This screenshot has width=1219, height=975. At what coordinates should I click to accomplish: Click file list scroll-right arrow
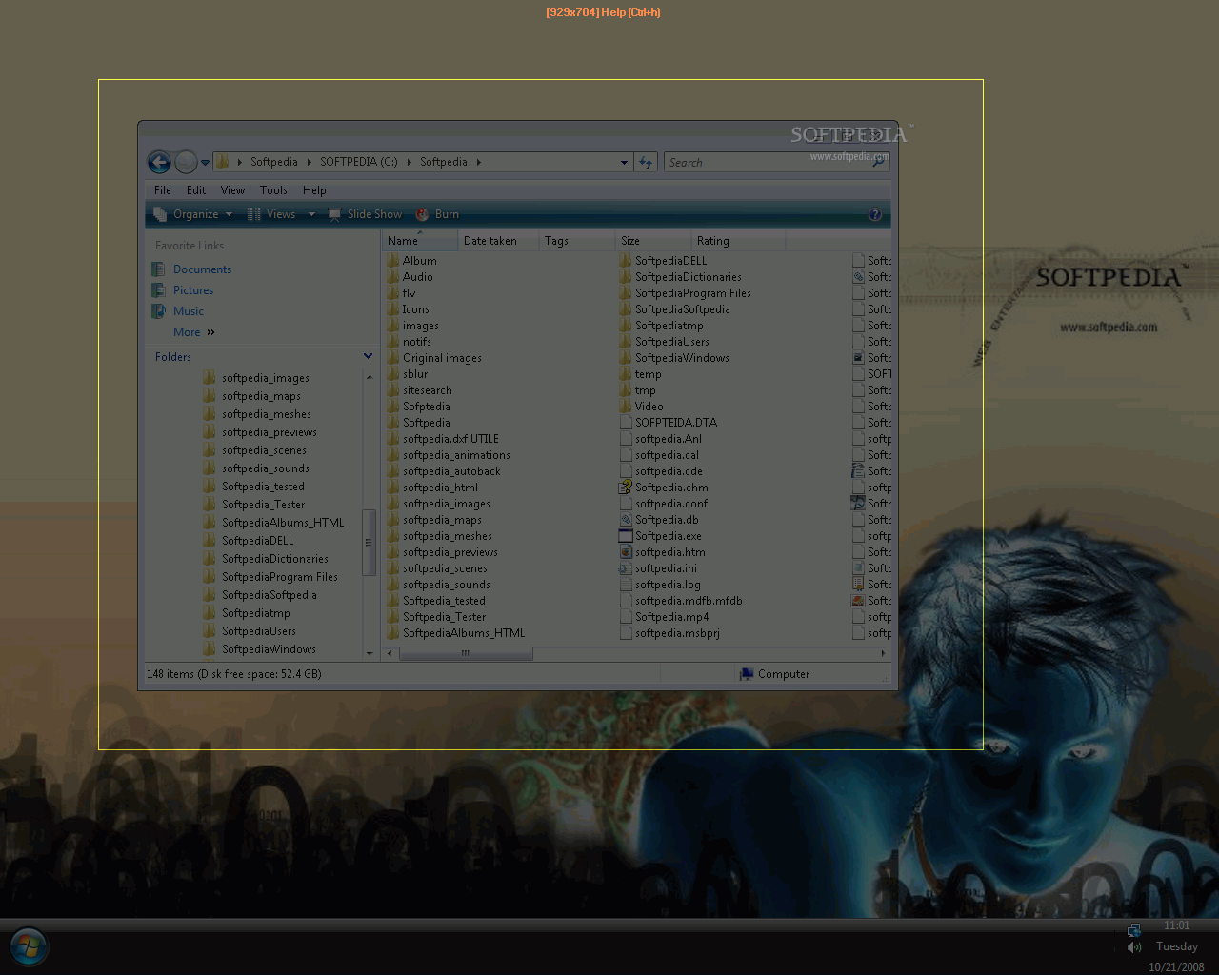[x=884, y=653]
